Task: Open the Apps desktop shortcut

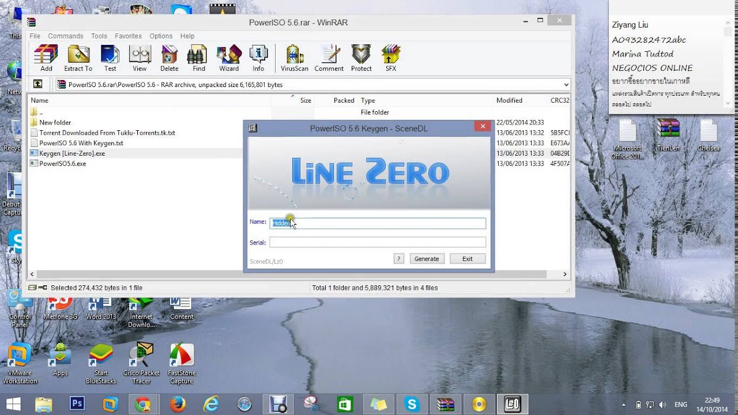Action: pos(61,360)
